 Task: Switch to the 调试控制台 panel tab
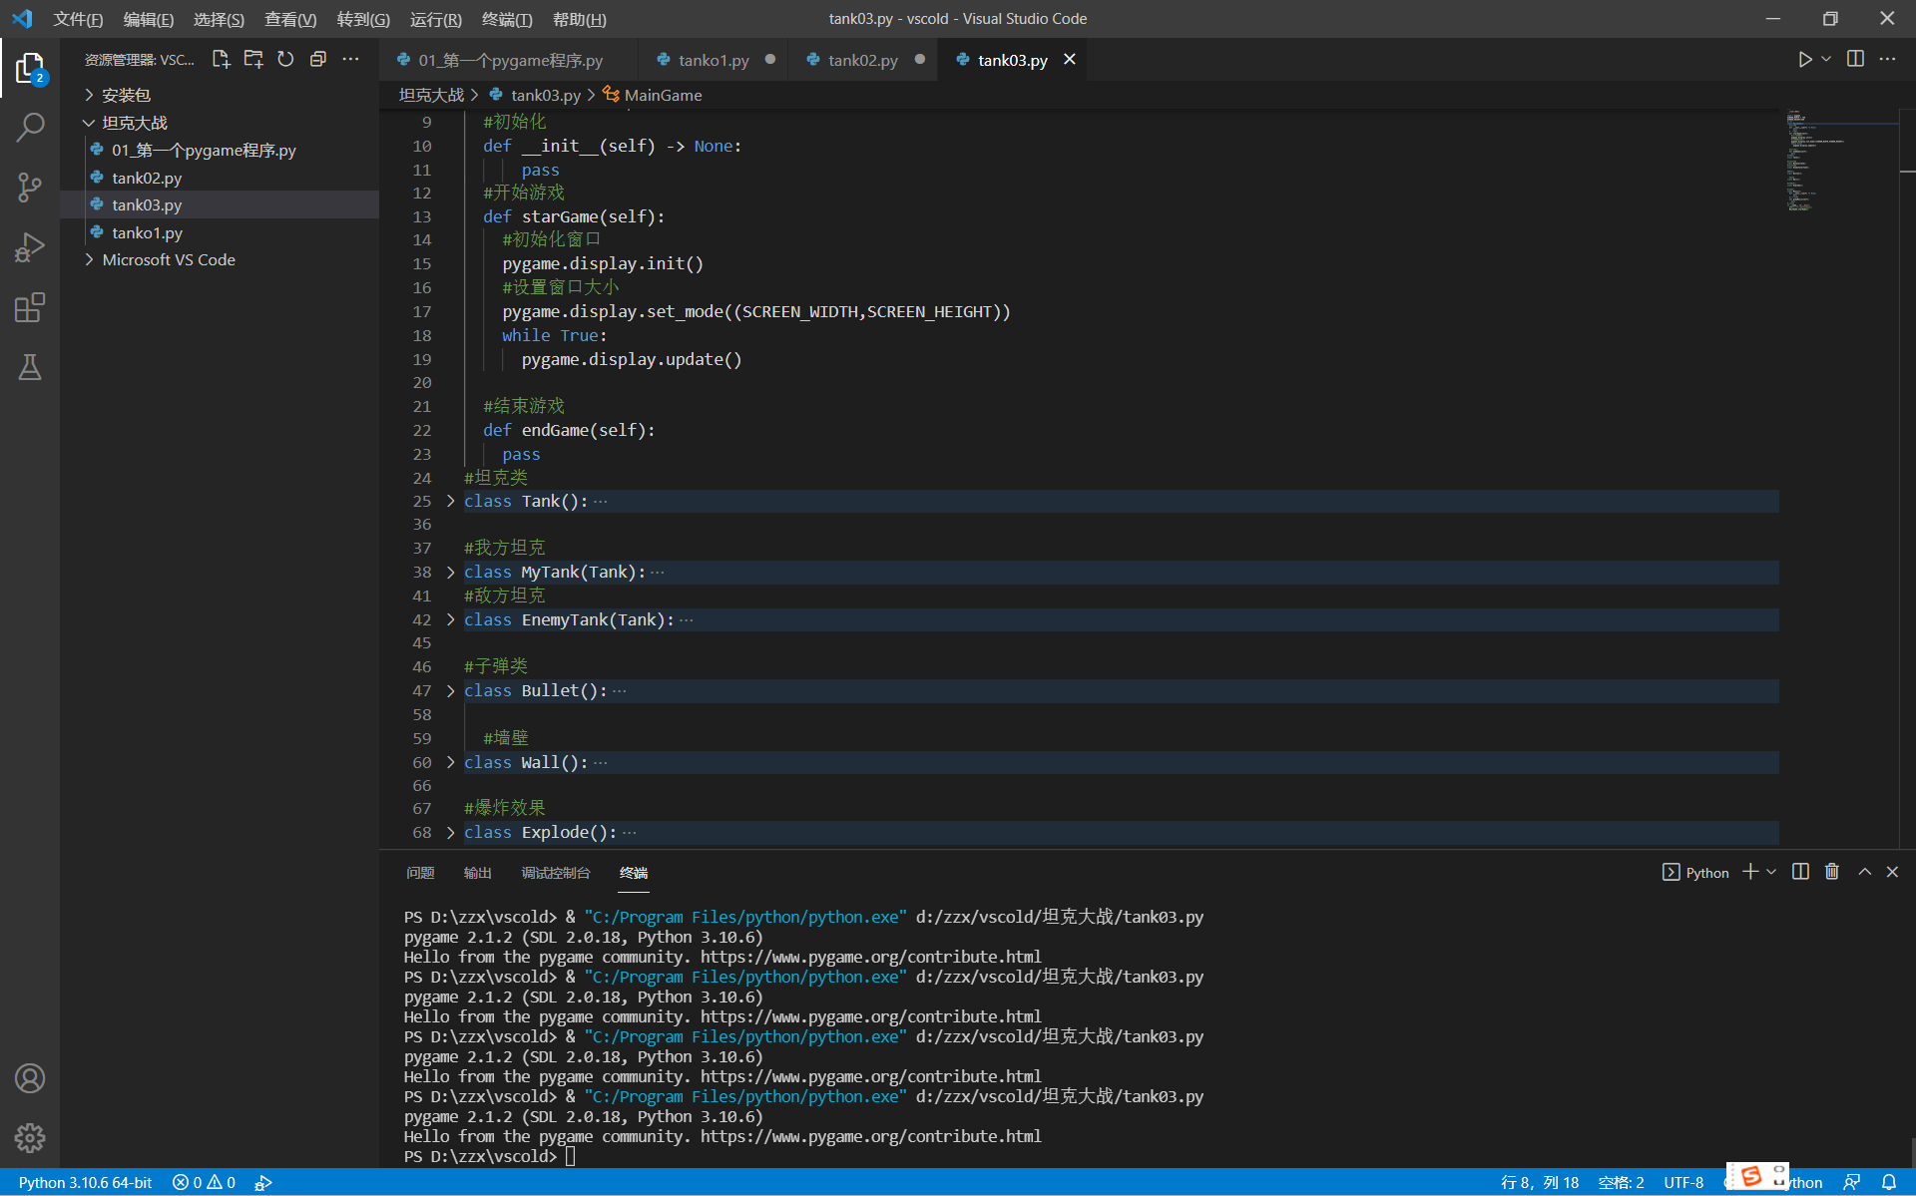(x=555, y=873)
